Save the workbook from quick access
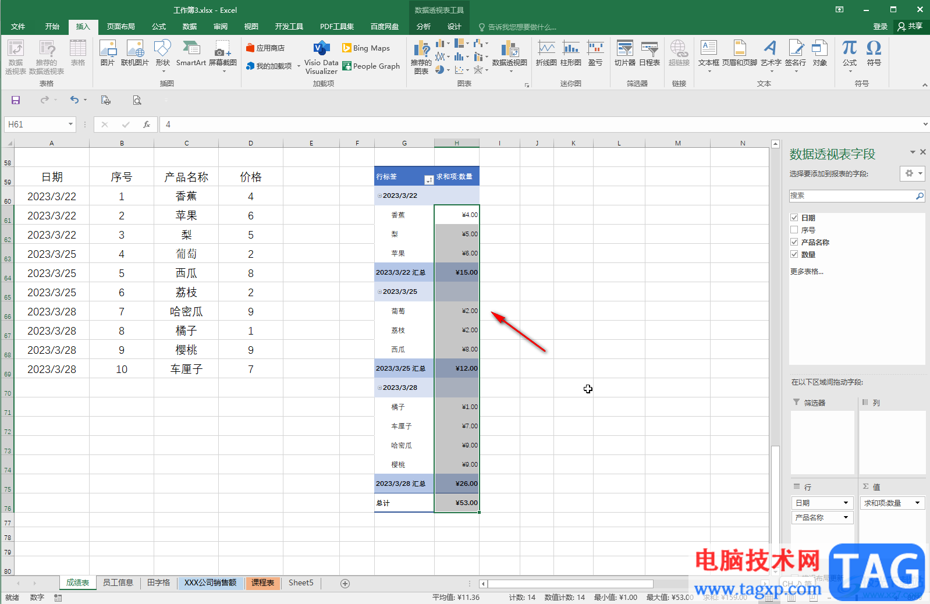The image size is (930, 604). [16, 100]
